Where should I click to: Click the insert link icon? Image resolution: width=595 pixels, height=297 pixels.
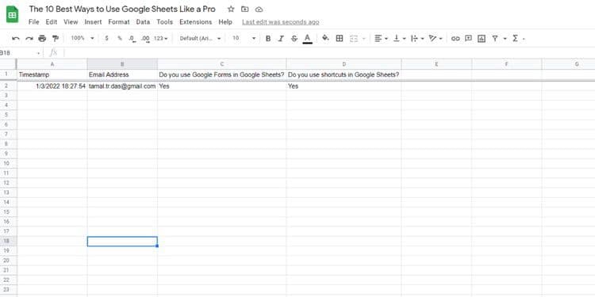pyautogui.click(x=455, y=38)
